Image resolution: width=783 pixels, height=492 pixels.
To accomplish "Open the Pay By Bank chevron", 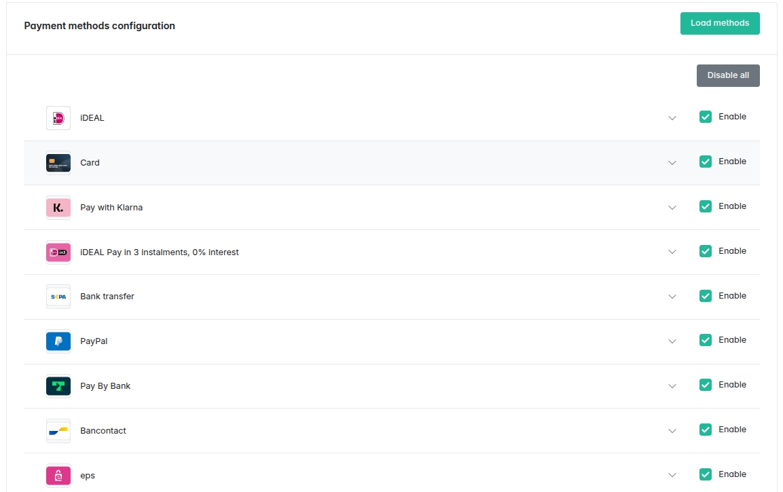I will [x=672, y=386].
